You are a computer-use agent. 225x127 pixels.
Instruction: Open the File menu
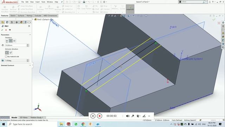point(22,2)
